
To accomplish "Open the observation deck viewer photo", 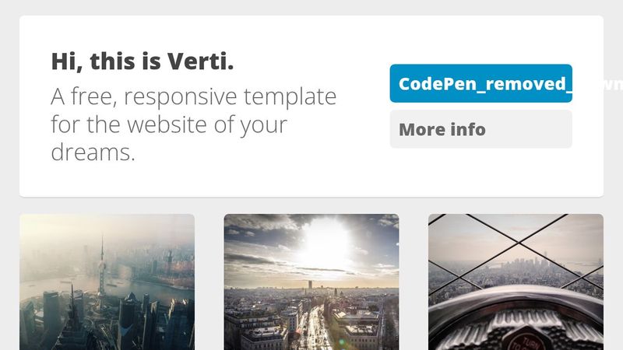I will [x=516, y=282].
